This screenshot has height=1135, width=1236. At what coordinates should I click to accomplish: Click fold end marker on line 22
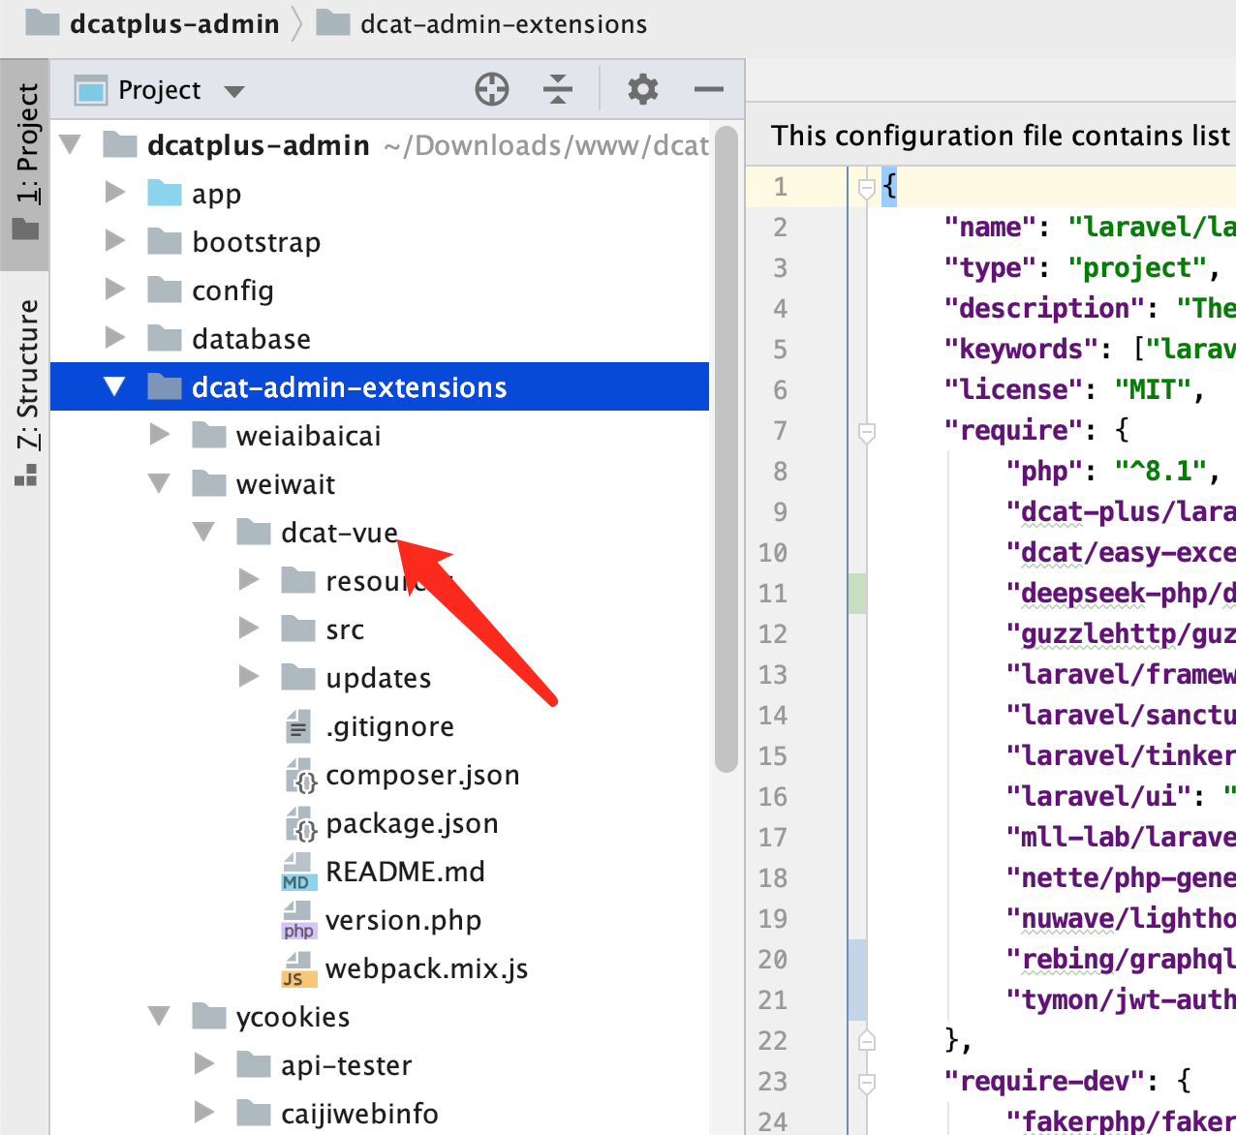click(x=867, y=1041)
